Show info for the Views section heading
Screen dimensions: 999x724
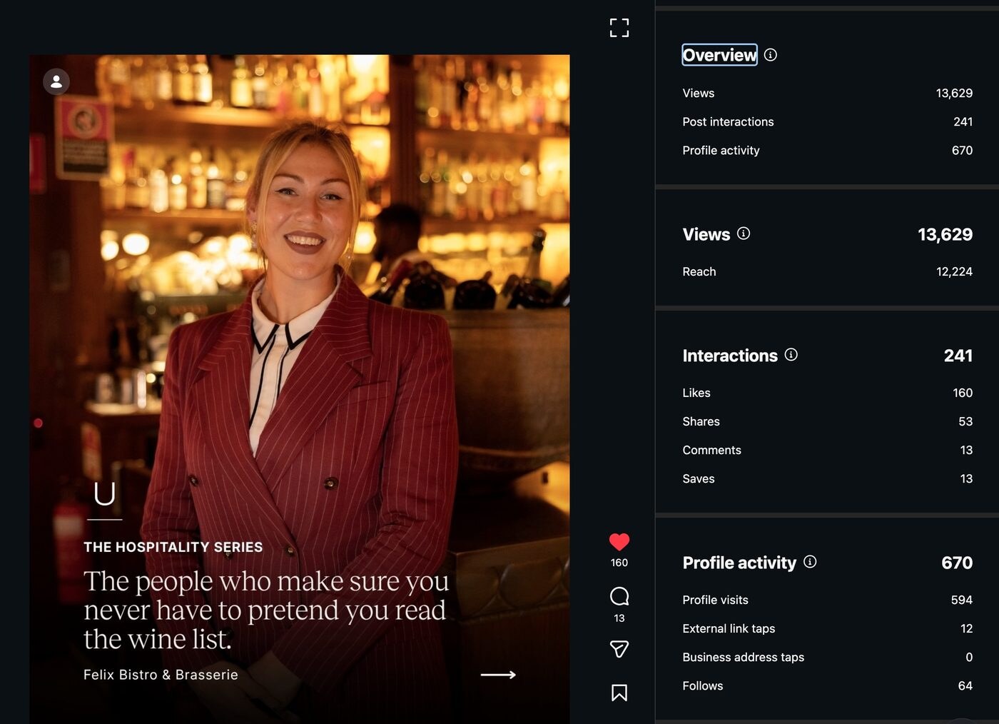click(744, 233)
